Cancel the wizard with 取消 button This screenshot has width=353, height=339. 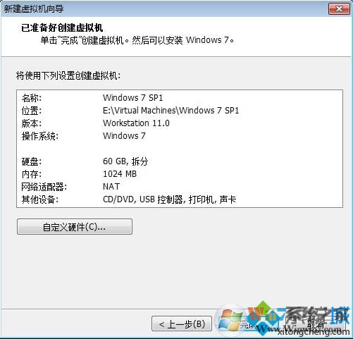coord(315,324)
